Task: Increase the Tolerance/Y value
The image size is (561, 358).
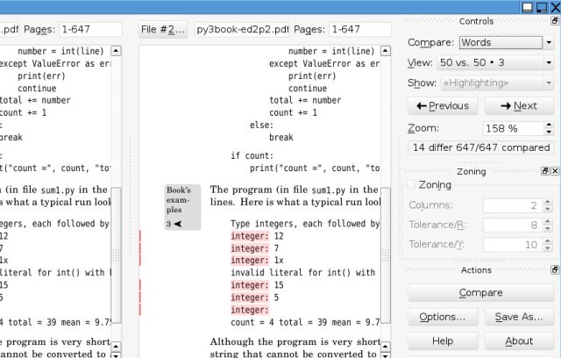Action: click(547, 241)
